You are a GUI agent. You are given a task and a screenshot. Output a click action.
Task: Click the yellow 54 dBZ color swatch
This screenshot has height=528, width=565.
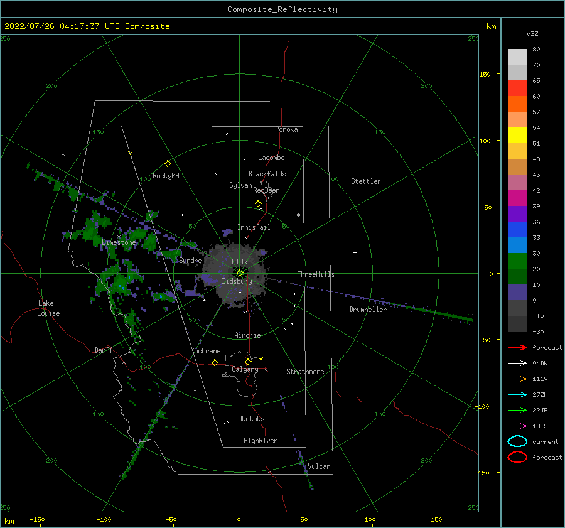point(517,135)
